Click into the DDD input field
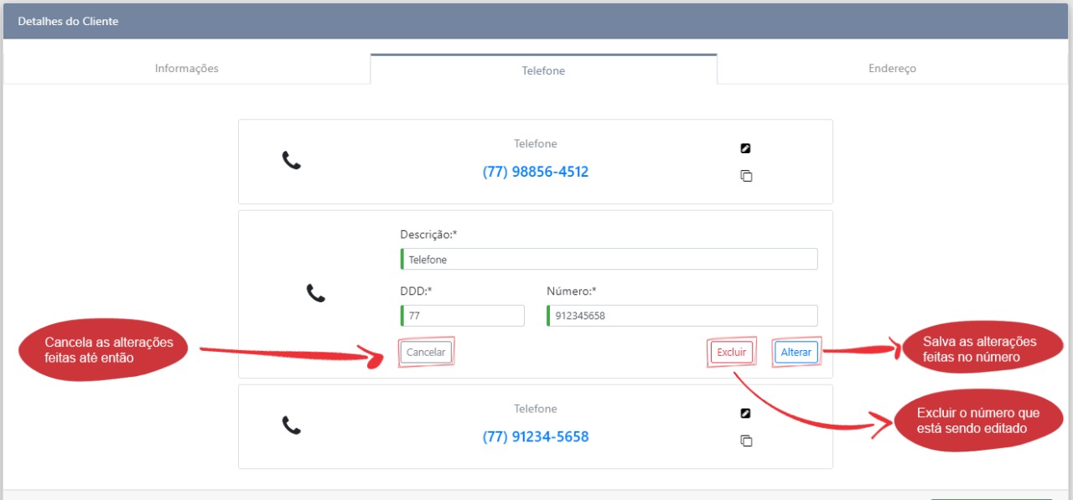This screenshot has height=500, width=1073. click(463, 316)
